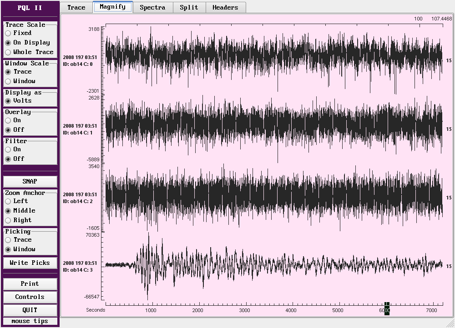This screenshot has height=328, width=455.
Task: Select Volts display radio button
Action: click(x=8, y=101)
